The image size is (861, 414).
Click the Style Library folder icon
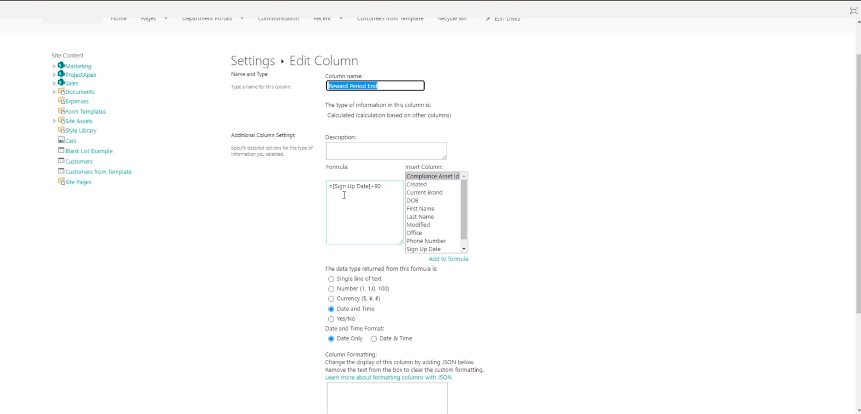[x=61, y=130]
